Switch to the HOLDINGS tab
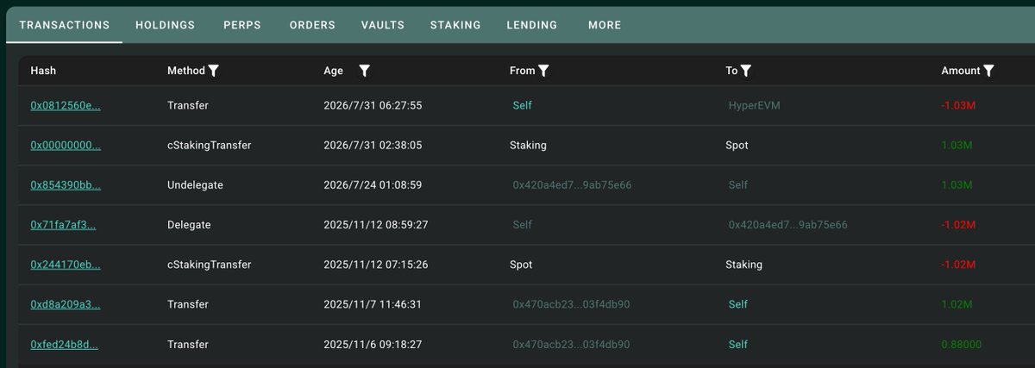The image size is (1035, 368). (166, 25)
